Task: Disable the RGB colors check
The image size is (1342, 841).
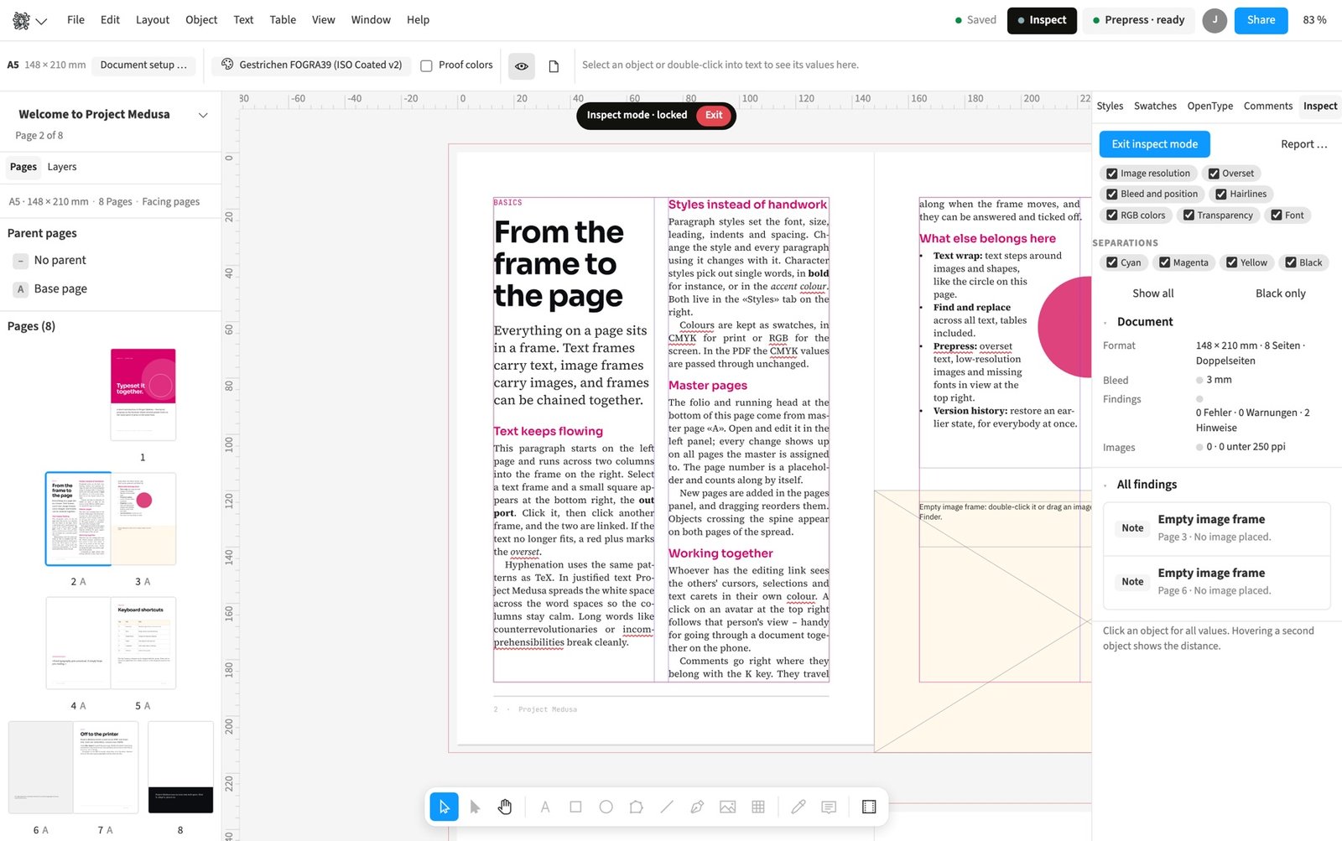Action: pos(1112,215)
